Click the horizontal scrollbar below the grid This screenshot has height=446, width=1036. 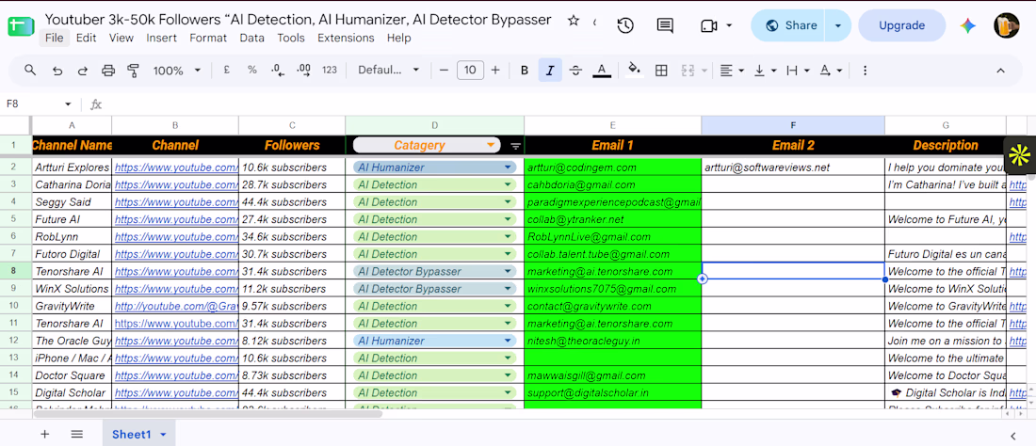click(208, 414)
